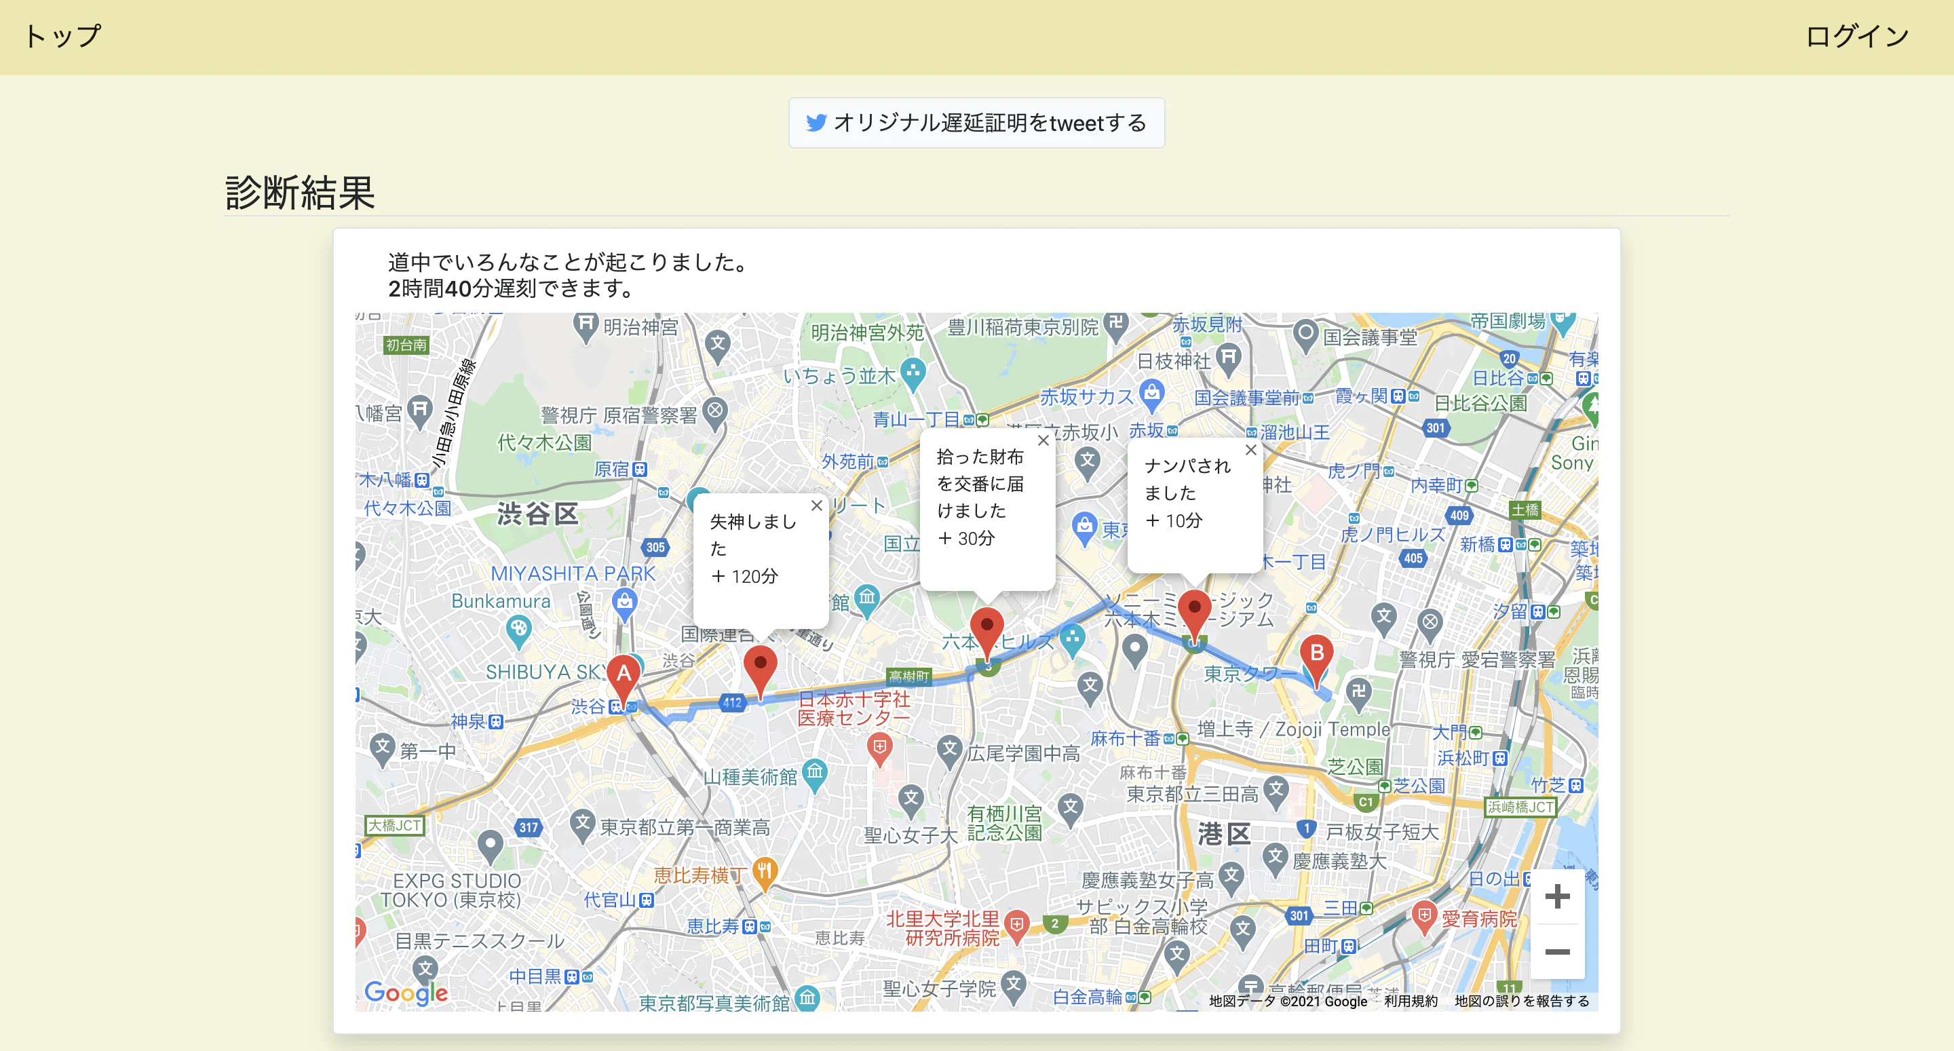Viewport: 1954px width, 1051px height.
Task: Select いちょう並木 park icon
Action: [913, 374]
